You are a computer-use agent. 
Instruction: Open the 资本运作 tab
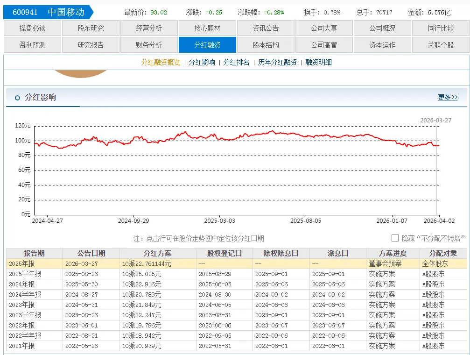(382, 45)
